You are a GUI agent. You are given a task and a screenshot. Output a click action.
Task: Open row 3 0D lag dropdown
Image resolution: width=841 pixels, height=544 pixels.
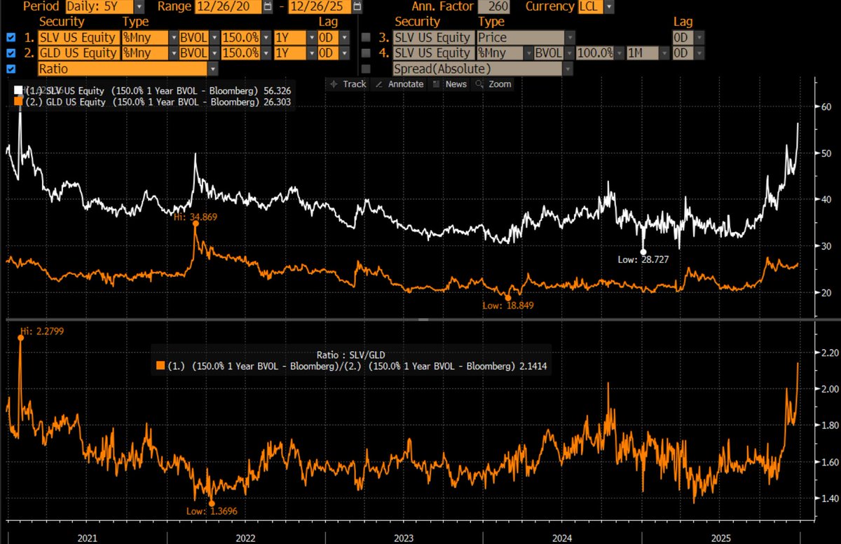pos(699,38)
